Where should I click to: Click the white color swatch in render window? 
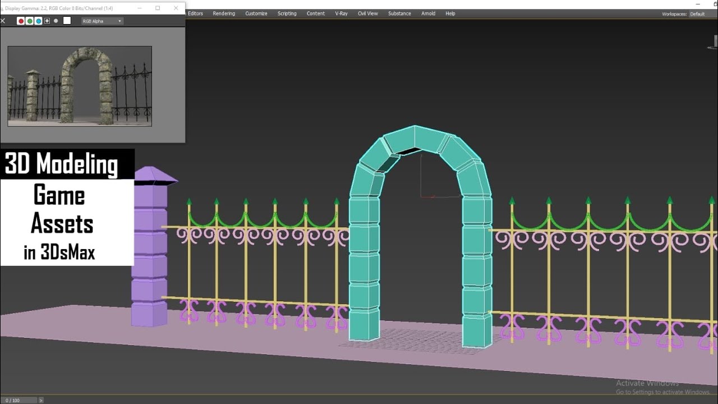coord(67,21)
